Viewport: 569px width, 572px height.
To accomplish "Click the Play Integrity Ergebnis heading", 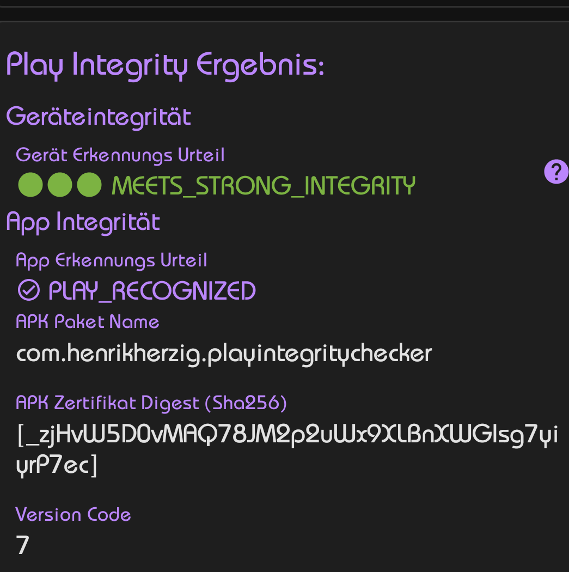I will pos(165,65).
